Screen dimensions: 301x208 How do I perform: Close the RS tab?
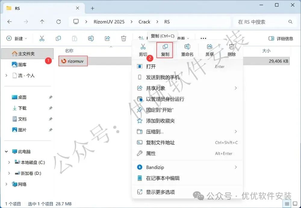coord(78,8)
